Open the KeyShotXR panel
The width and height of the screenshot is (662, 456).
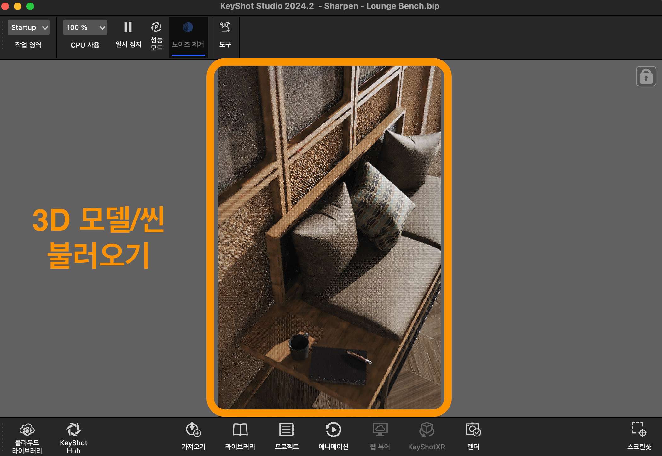pos(427,436)
